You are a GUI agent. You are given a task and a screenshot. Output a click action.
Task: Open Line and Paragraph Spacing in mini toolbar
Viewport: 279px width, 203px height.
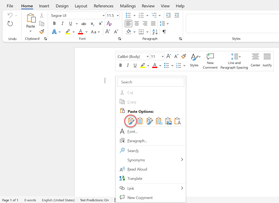click(234, 61)
